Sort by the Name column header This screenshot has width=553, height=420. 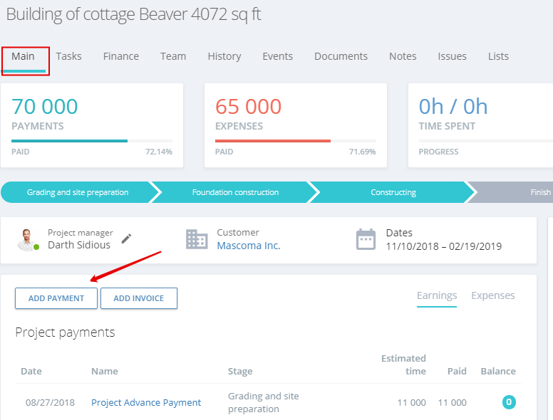(104, 372)
